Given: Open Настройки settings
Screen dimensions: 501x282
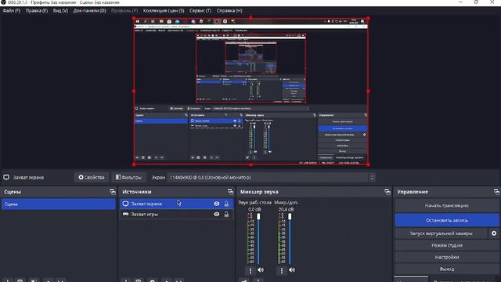Looking at the screenshot, I should click(447, 257).
